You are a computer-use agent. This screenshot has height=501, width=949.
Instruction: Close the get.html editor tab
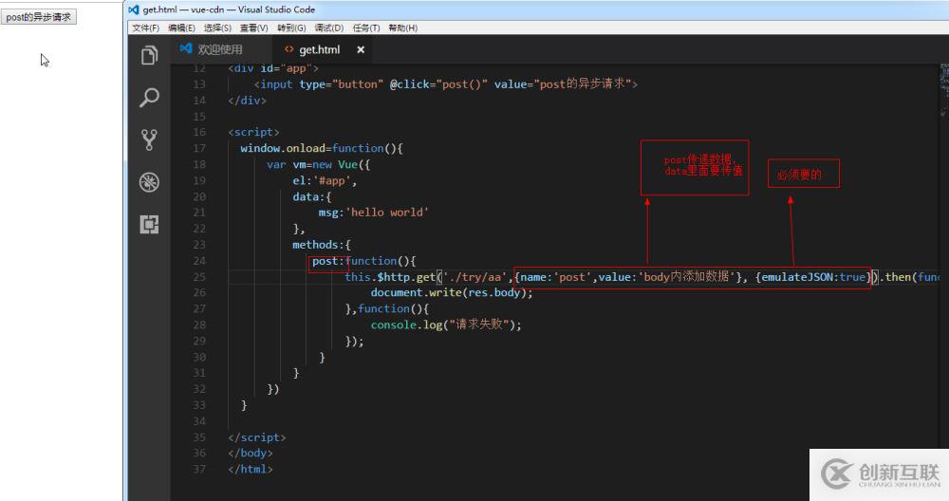tap(361, 49)
